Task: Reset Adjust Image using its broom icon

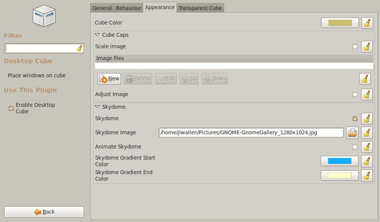Action: [367, 95]
